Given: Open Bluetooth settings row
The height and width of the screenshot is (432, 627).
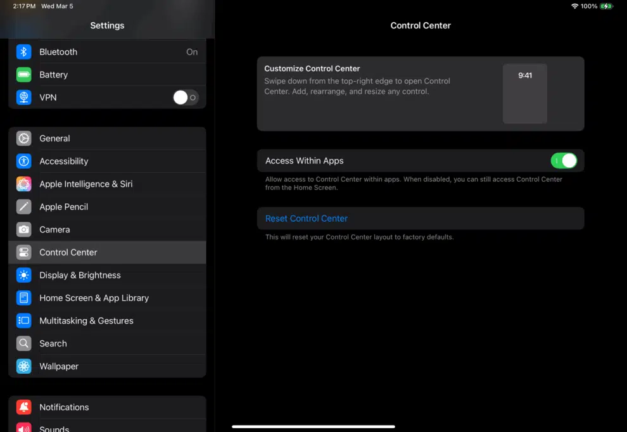Looking at the screenshot, I should coord(107,51).
